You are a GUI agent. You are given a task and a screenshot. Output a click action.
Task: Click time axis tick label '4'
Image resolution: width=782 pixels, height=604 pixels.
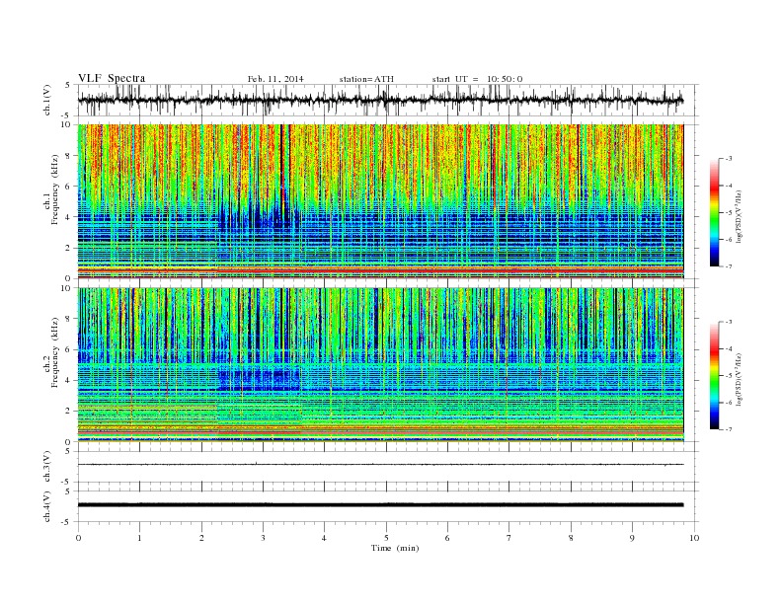(x=325, y=538)
